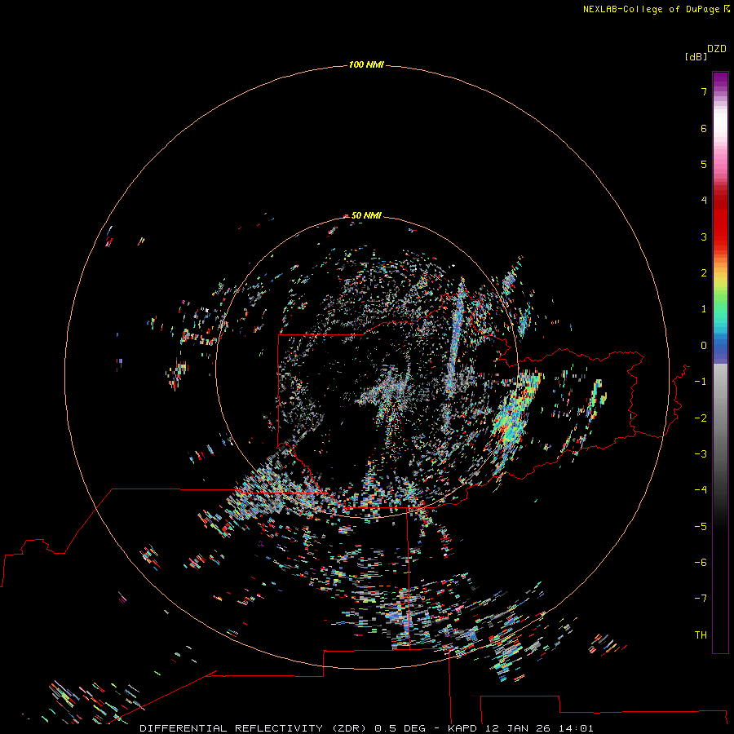Viewport: 734px width, 734px height.
Task: Click the 7 value on color scale
Action: pos(704,91)
